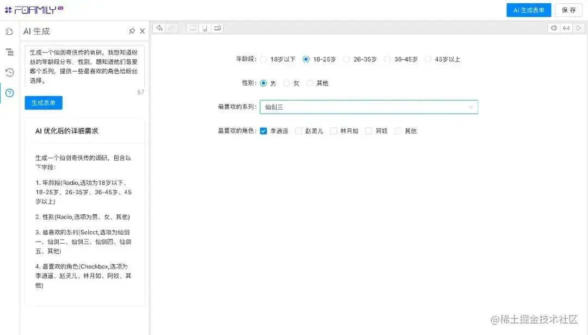Click the AI 生成表单 button
The height and width of the screenshot is (335, 588).
(529, 10)
